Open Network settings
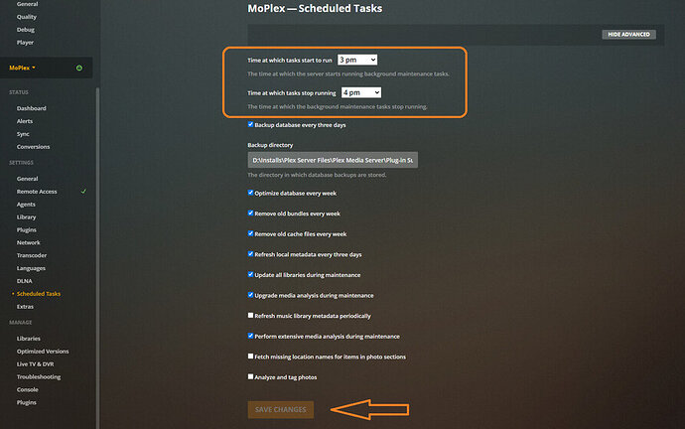Image resolution: width=685 pixels, height=429 pixels. pos(29,242)
